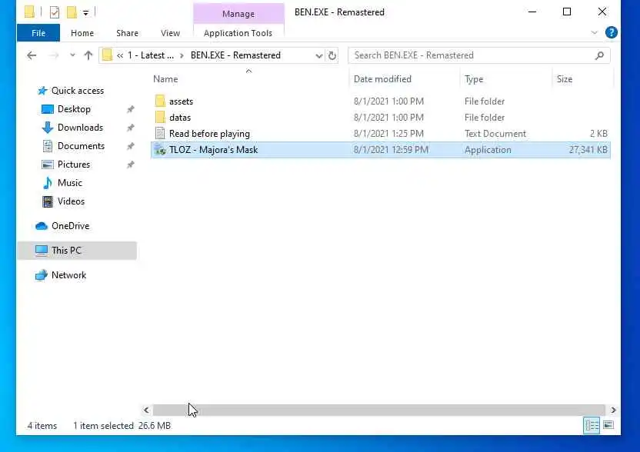Image resolution: width=640 pixels, height=452 pixels.
Task: Click the horizontal scrollbar track
Action: [378, 410]
